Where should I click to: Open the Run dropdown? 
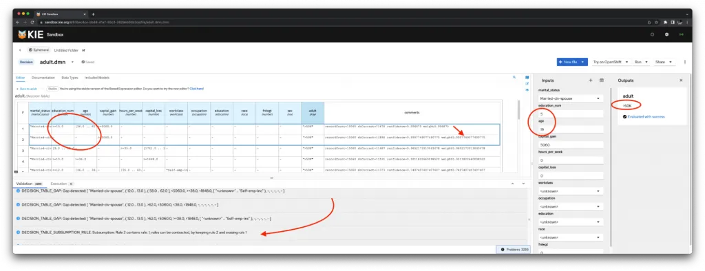click(x=641, y=62)
